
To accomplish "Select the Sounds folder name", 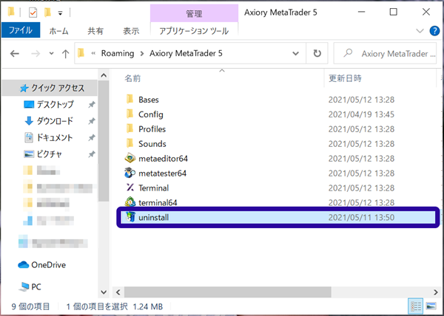I will point(152,144).
